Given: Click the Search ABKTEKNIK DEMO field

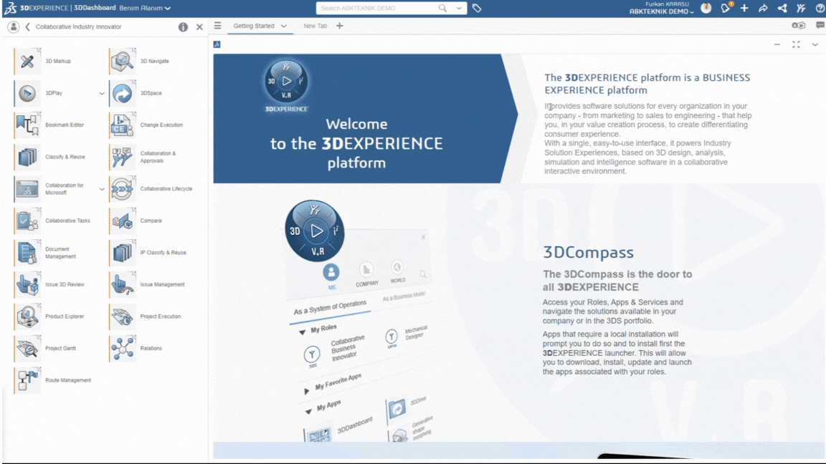Looking at the screenshot, I should click(380, 9).
